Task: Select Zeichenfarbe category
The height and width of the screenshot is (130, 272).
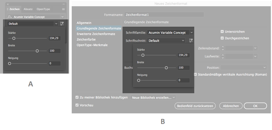Action: (99, 40)
